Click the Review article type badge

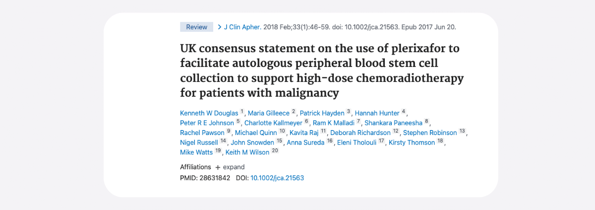(x=196, y=27)
